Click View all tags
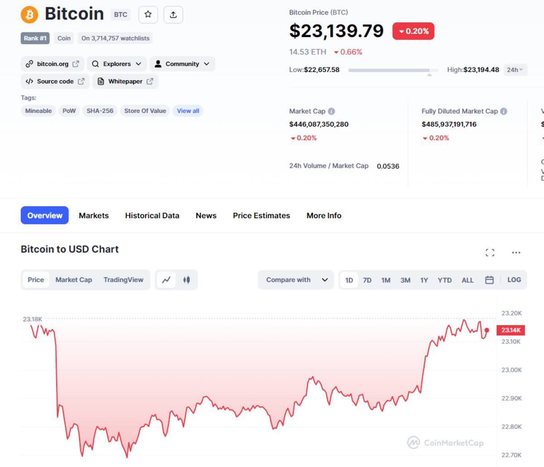The height and width of the screenshot is (467, 544). (188, 111)
